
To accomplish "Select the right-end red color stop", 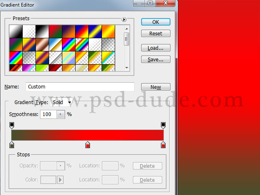I will 163,145.
